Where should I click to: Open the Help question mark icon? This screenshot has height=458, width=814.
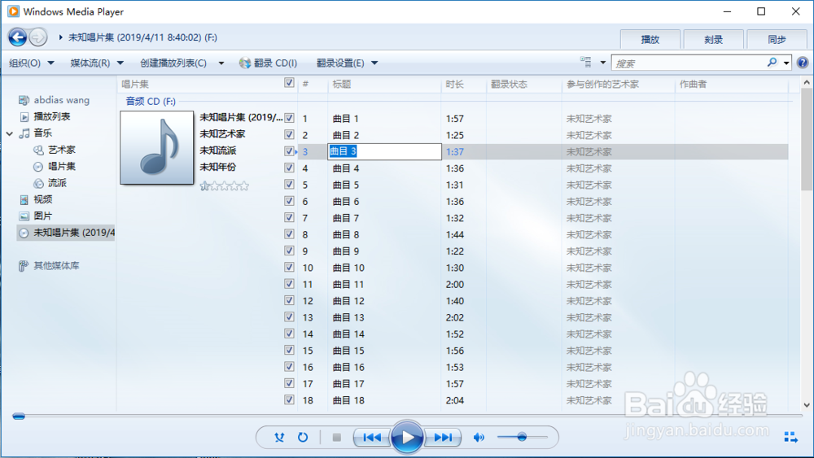tap(803, 63)
